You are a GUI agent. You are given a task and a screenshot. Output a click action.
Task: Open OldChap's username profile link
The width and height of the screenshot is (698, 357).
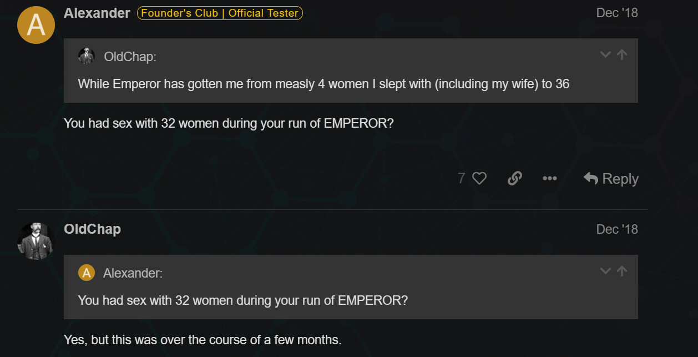click(x=92, y=229)
